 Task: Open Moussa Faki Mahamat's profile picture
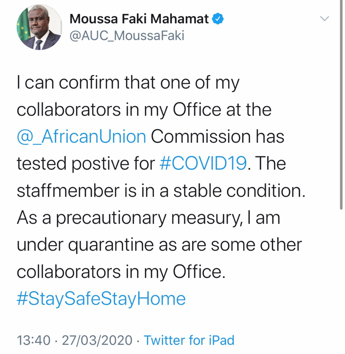point(39,28)
